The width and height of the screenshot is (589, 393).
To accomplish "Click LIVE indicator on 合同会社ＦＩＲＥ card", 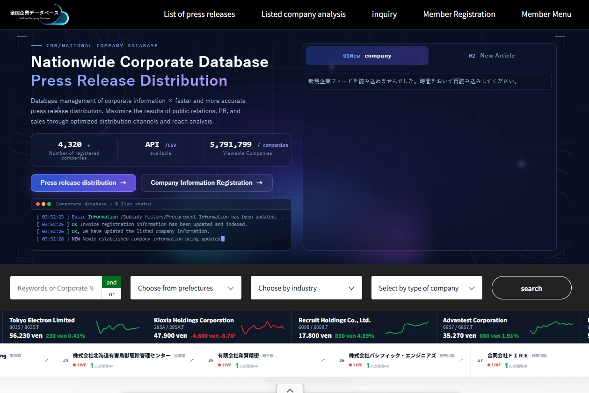I will coord(494,365).
